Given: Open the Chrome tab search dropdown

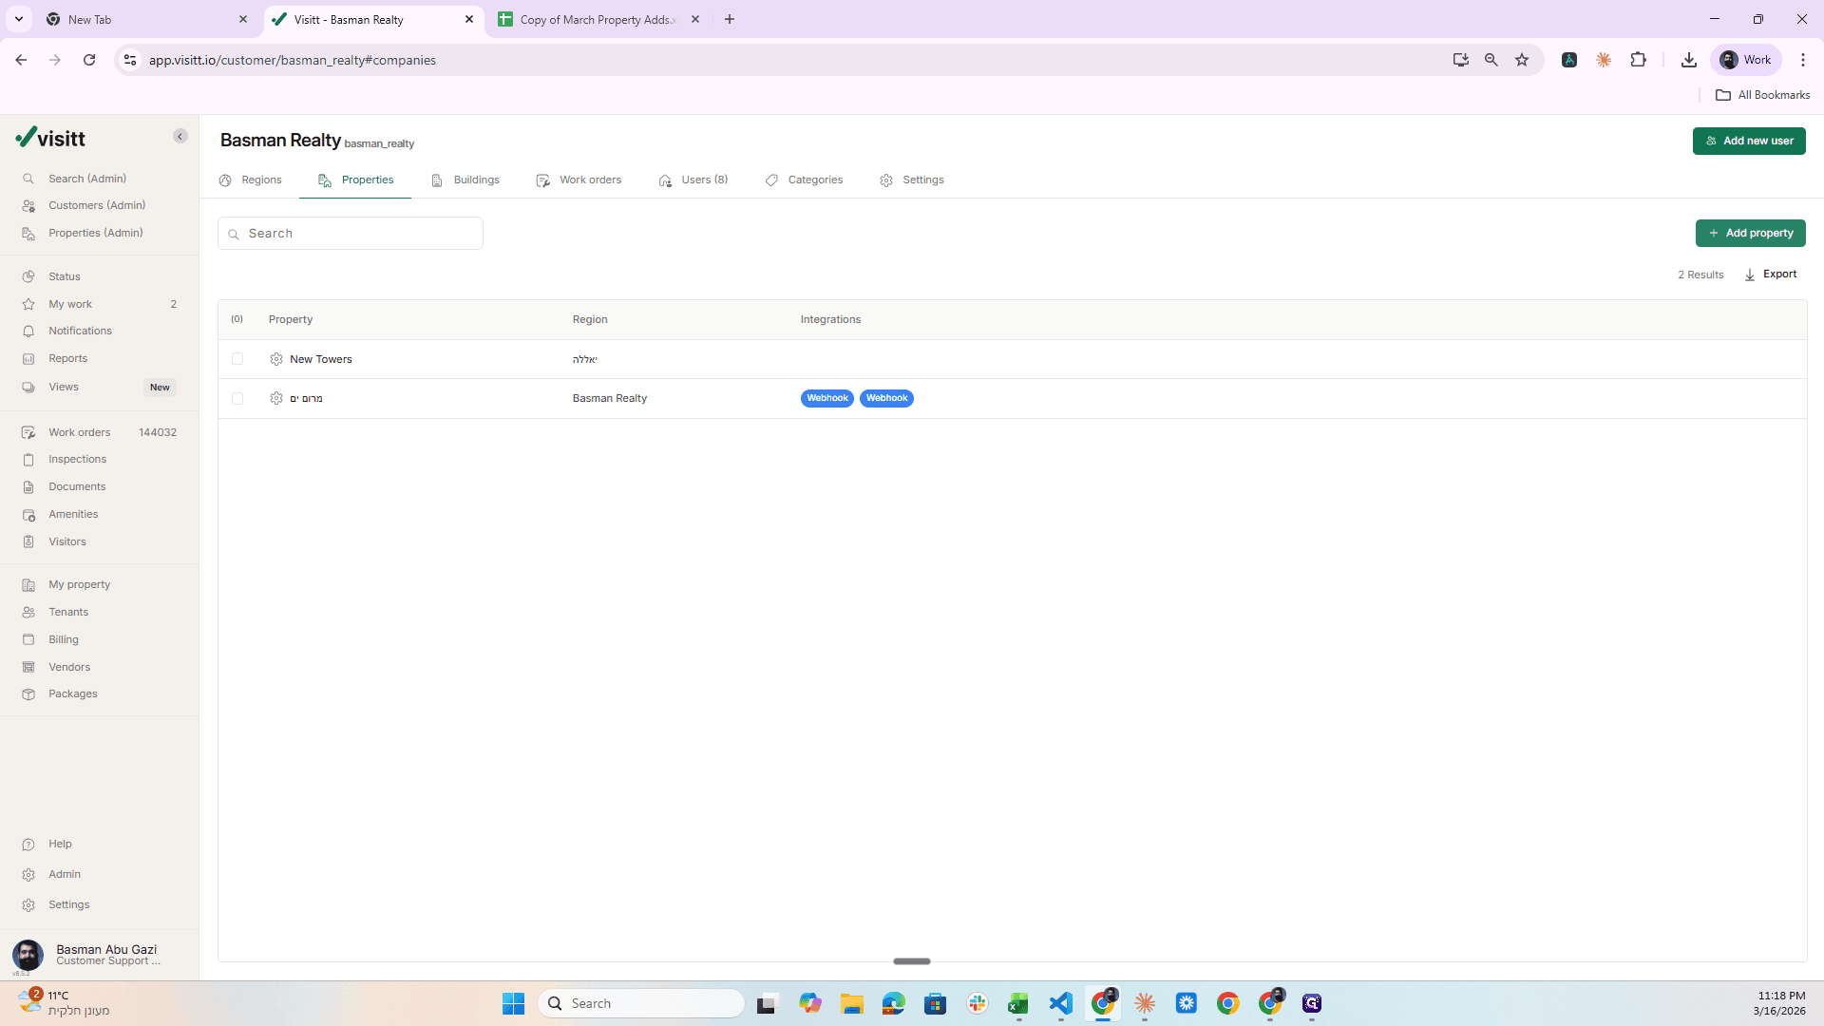Looking at the screenshot, I should (x=19, y=19).
